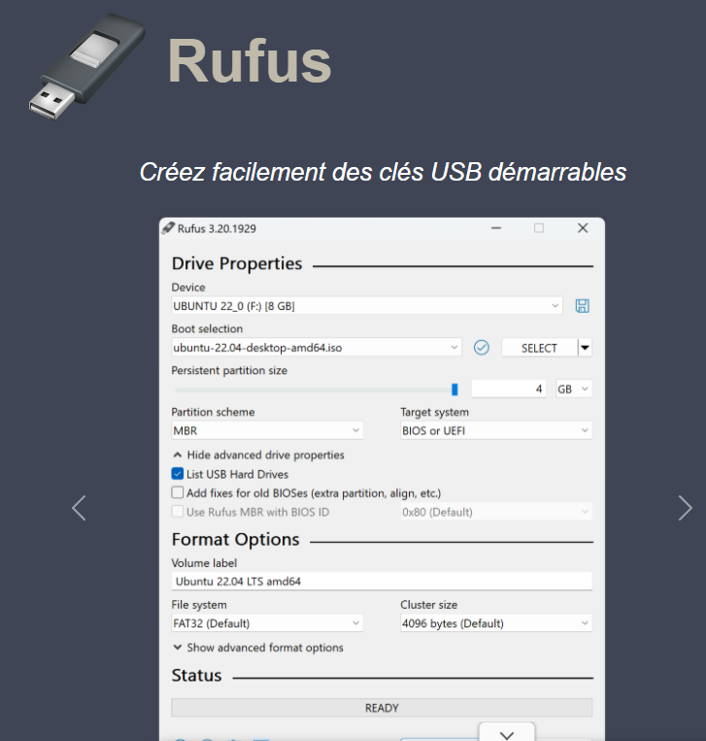Click the SELECT button
The image size is (706, 741).
tap(539, 348)
